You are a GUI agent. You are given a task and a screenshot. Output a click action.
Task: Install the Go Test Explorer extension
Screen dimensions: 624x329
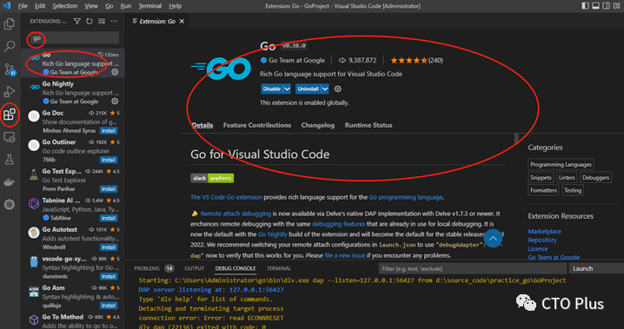coord(109,189)
